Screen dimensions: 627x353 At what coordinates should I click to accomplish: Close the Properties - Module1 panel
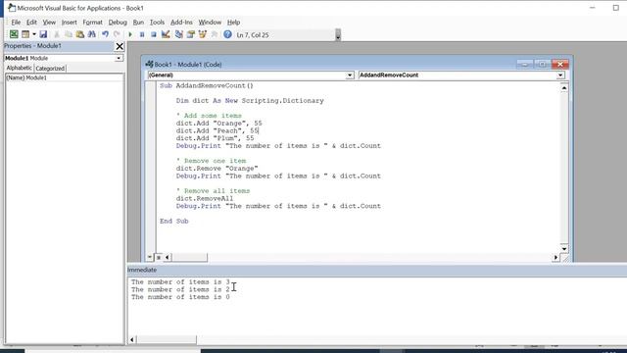point(120,46)
